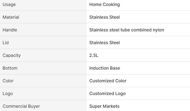
Task: Select Stainless Steel in Lid row
Action: (x=105, y=43)
